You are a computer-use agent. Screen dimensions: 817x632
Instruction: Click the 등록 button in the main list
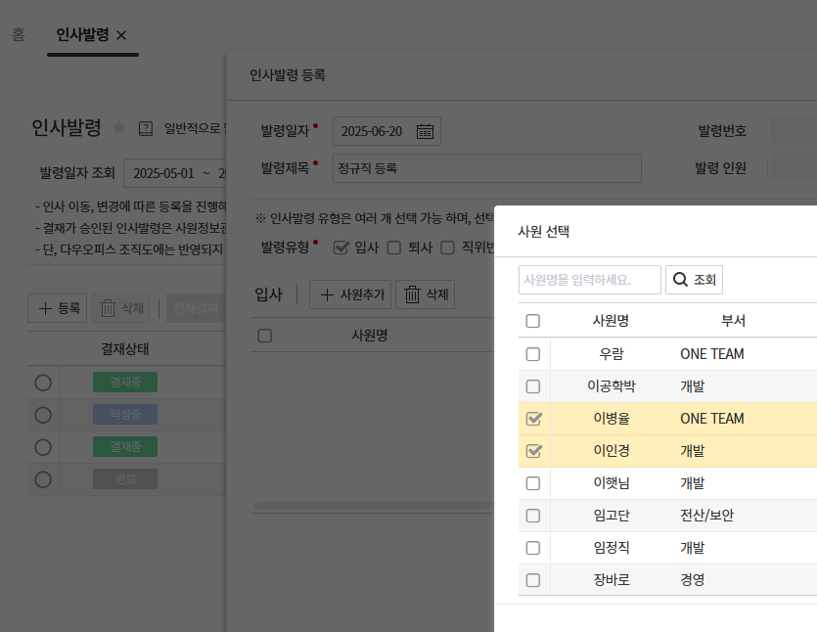click(58, 308)
